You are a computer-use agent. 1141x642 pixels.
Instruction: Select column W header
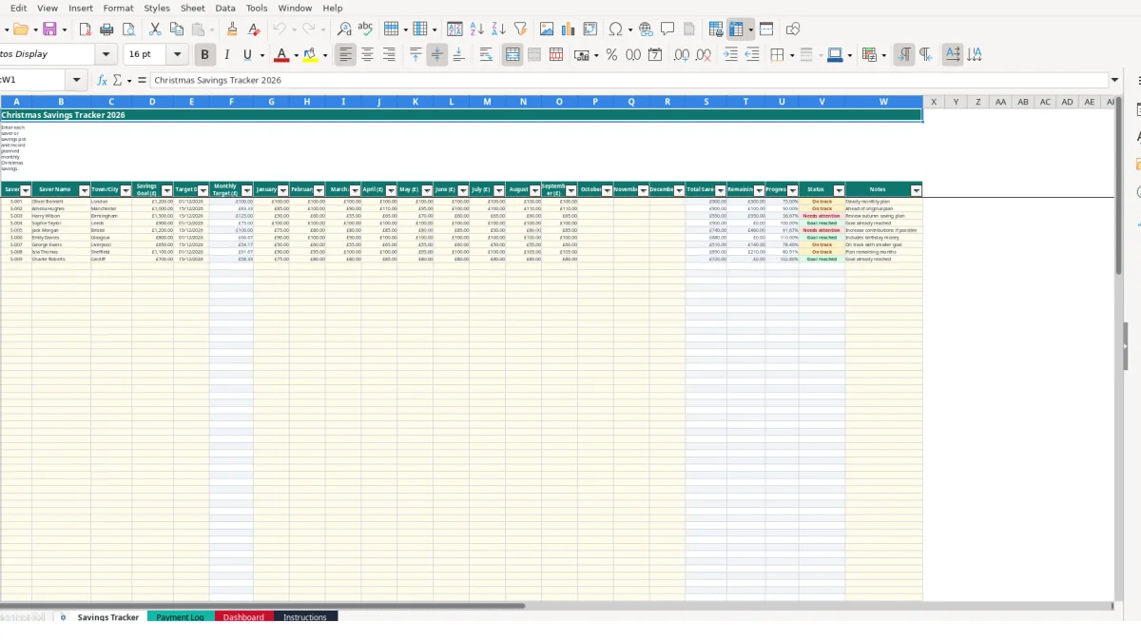(x=883, y=102)
